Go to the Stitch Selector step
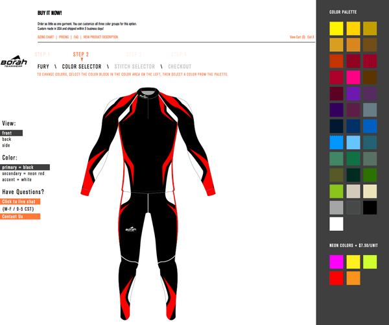389x325 pixels. coord(135,67)
